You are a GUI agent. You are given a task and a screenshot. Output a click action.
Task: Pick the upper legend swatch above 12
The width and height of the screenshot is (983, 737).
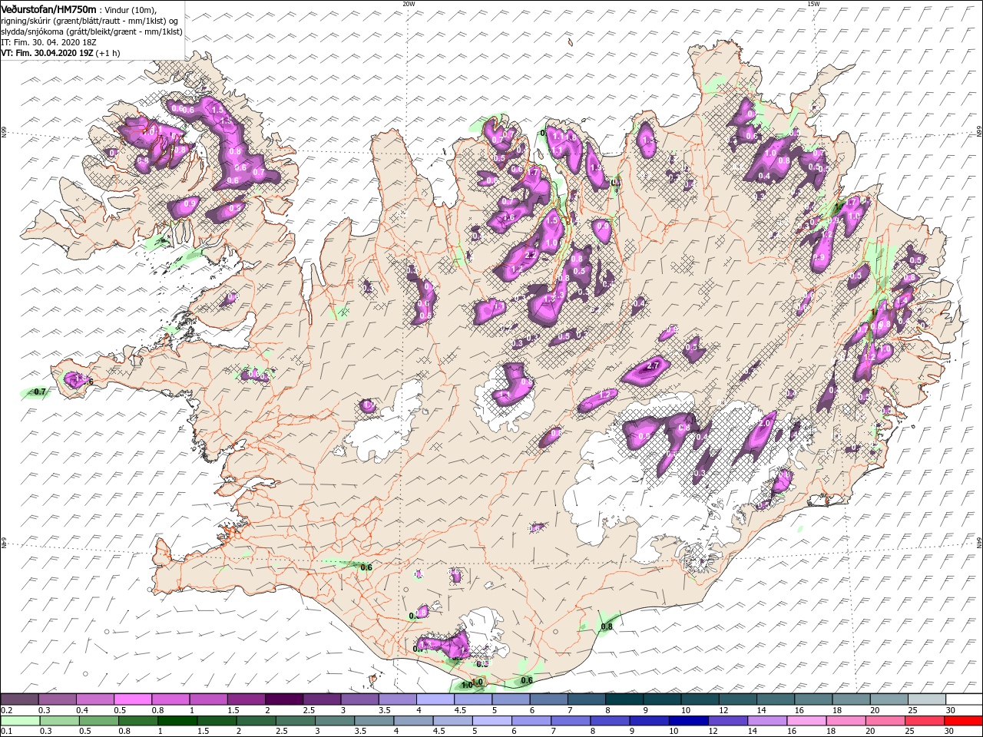coord(737,699)
